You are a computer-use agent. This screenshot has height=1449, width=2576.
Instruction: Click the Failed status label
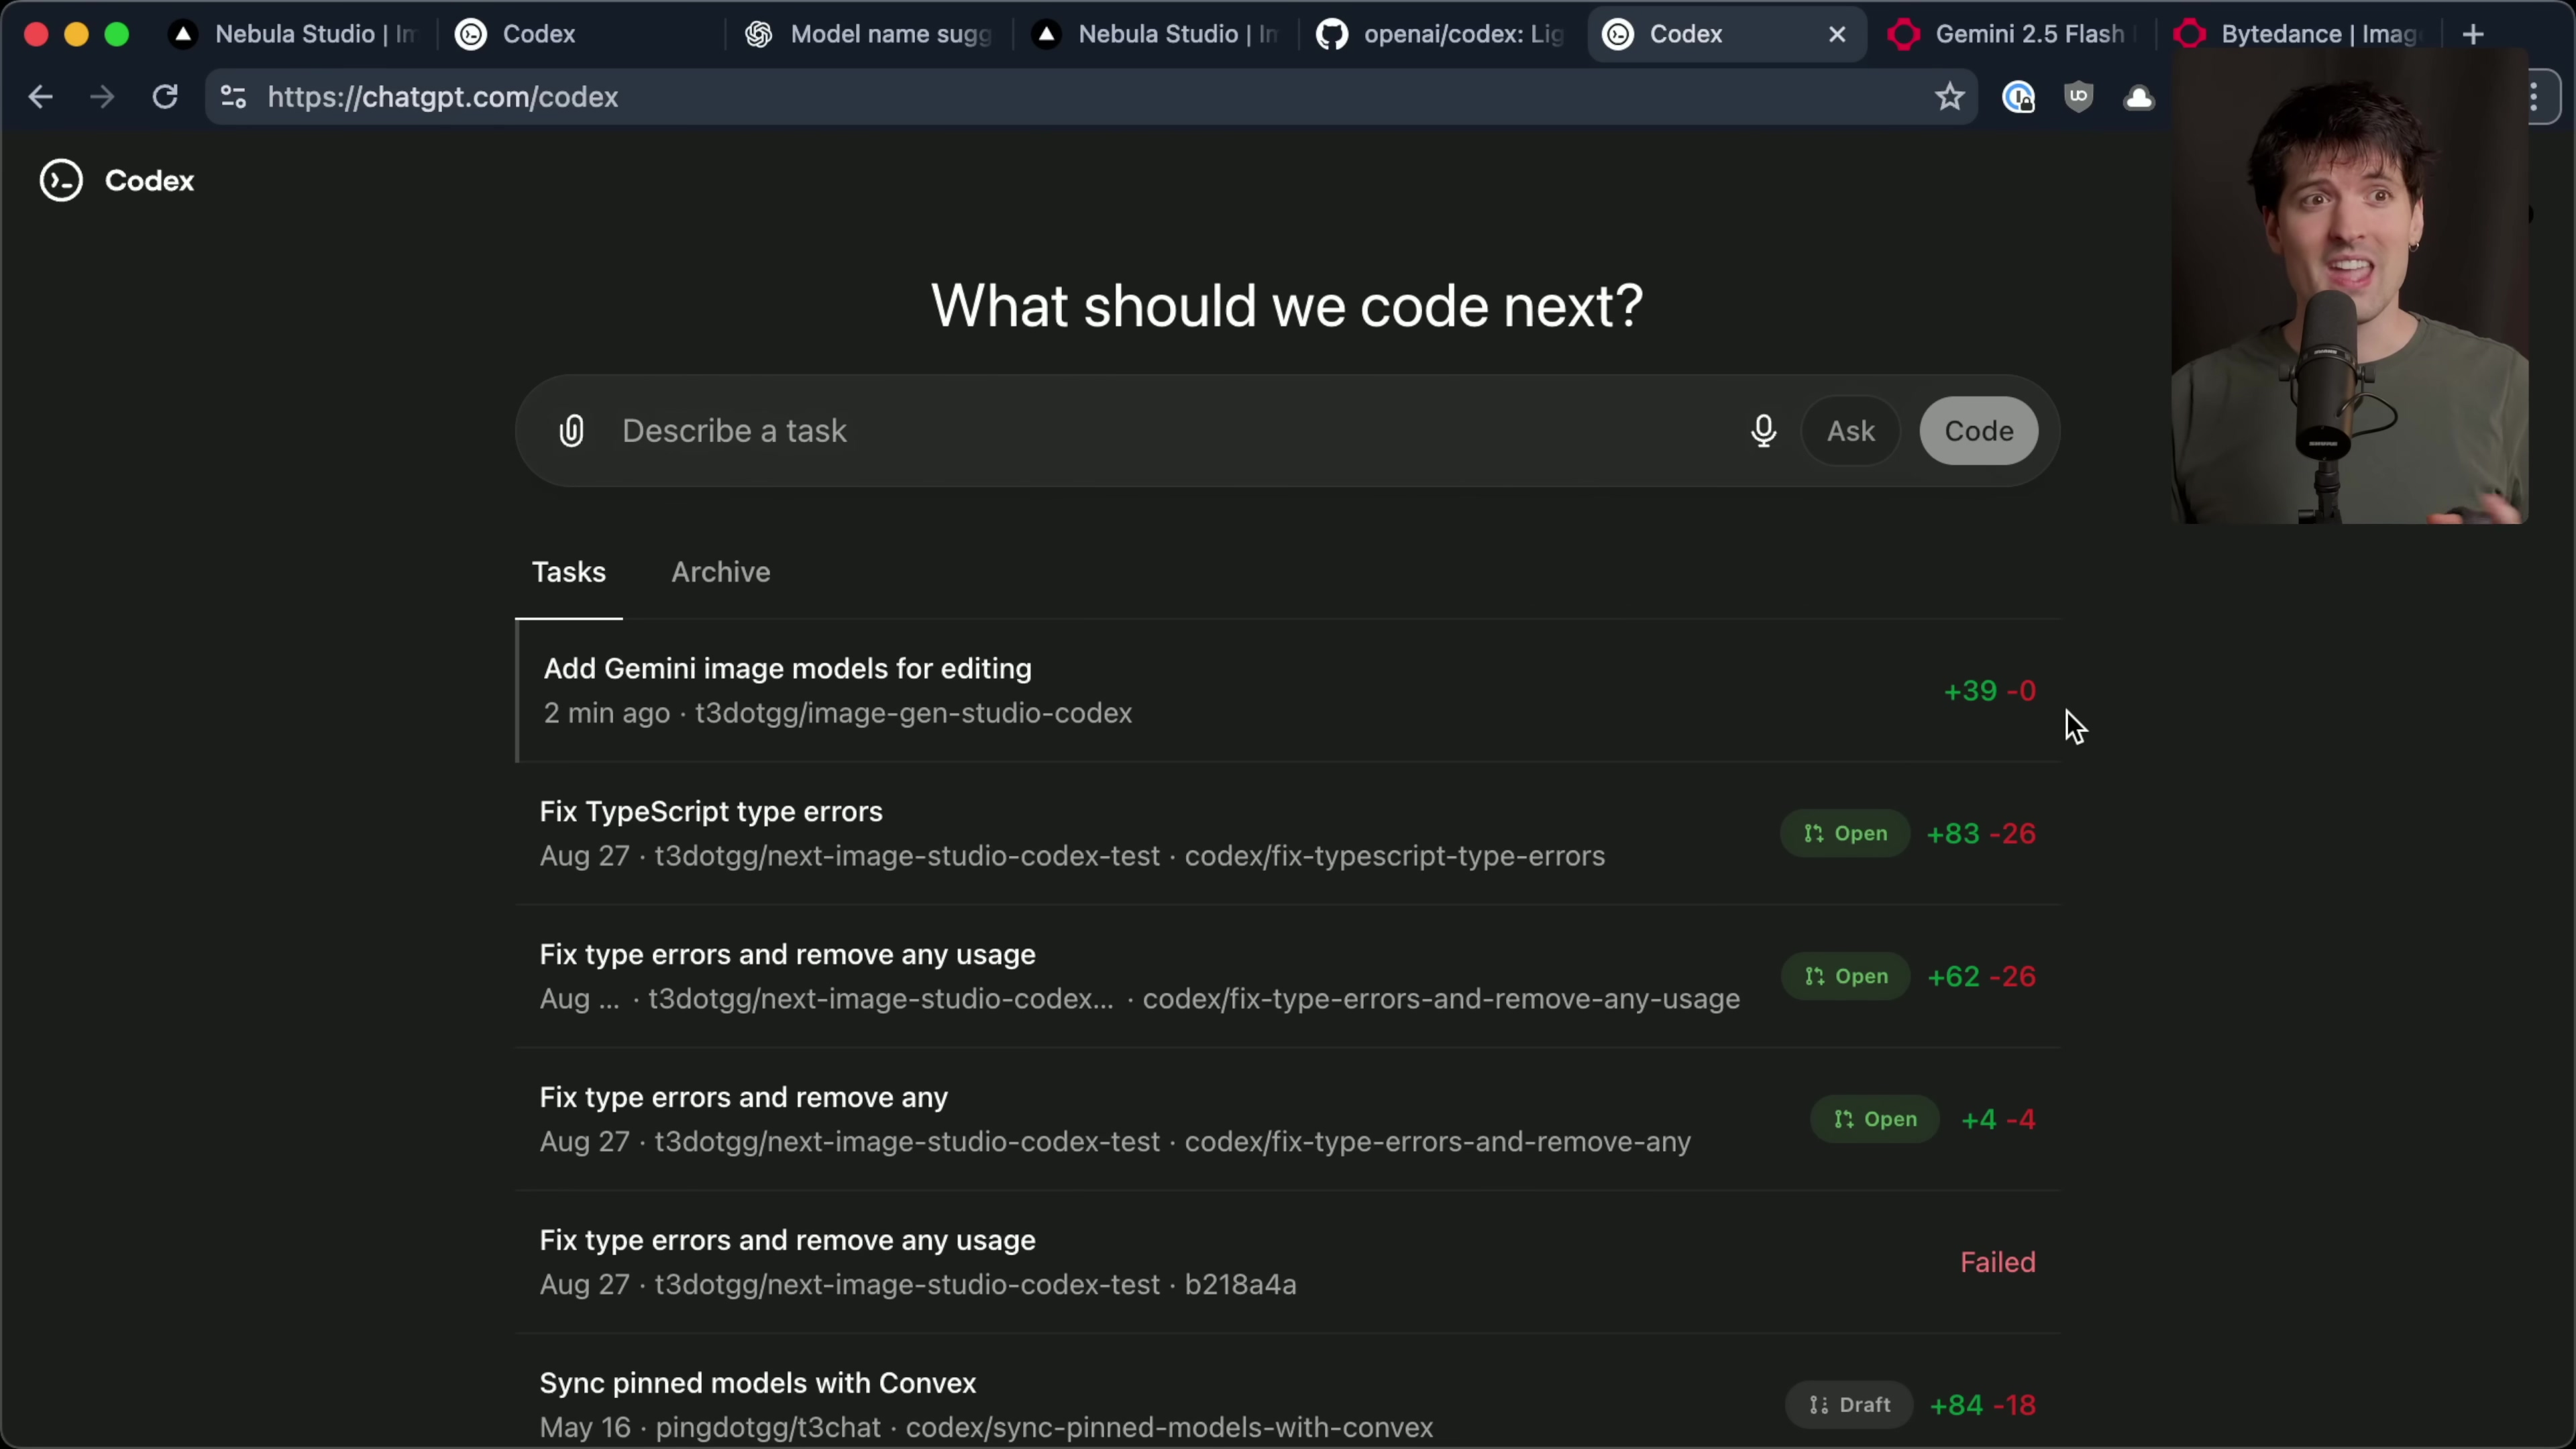(1997, 1263)
